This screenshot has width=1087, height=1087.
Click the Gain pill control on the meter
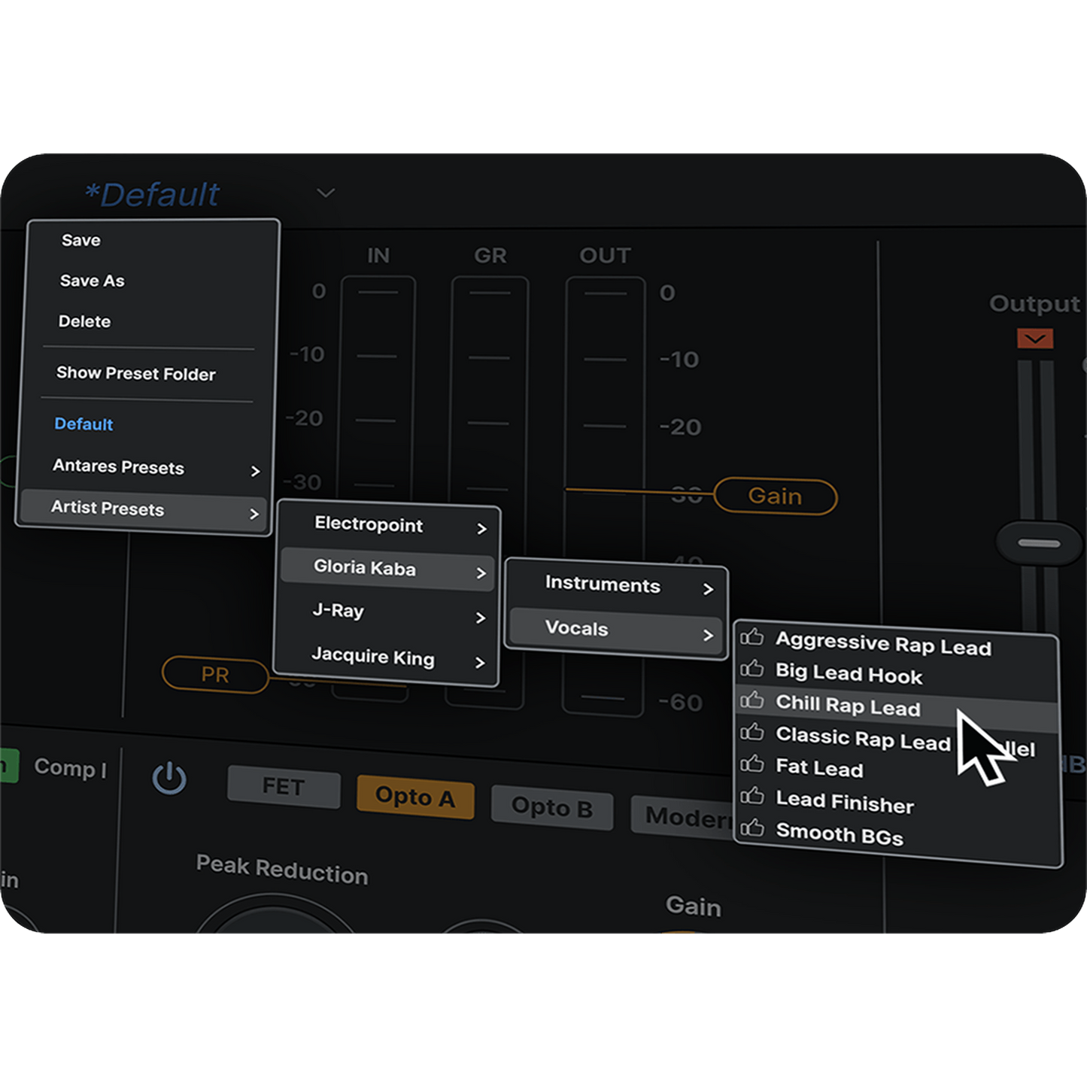pos(776,496)
